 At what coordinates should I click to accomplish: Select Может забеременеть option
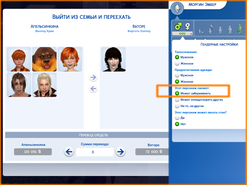pyautogui.click(x=193, y=93)
